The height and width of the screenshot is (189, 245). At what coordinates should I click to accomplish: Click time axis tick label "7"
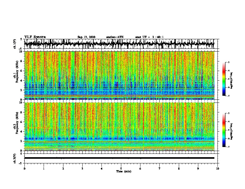coord(160,169)
